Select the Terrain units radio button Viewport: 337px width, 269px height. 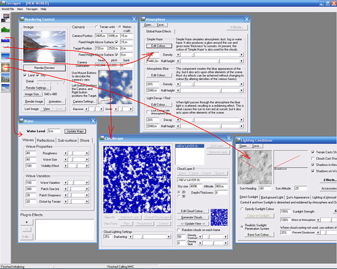[x=97, y=27]
